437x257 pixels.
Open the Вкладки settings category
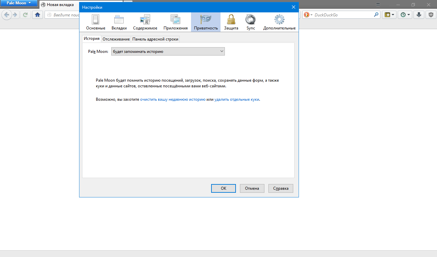pos(119,22)
